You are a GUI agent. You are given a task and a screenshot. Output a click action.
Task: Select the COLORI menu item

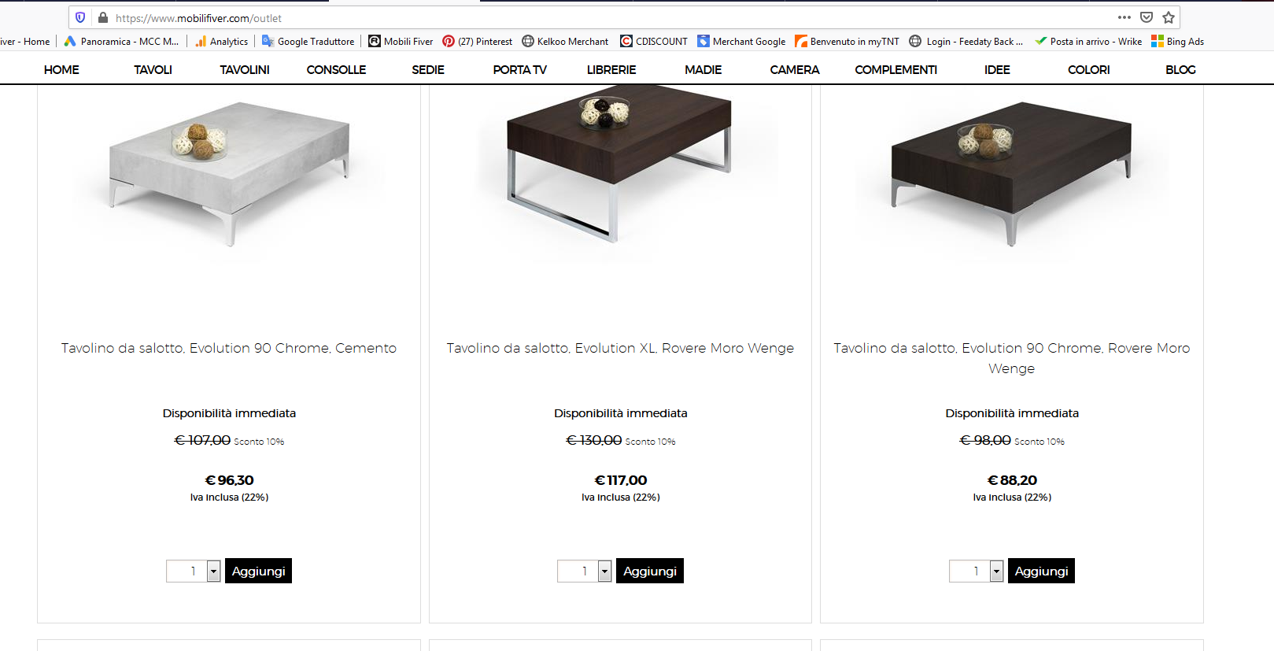pyautogui.click(x=1088, y=70)
